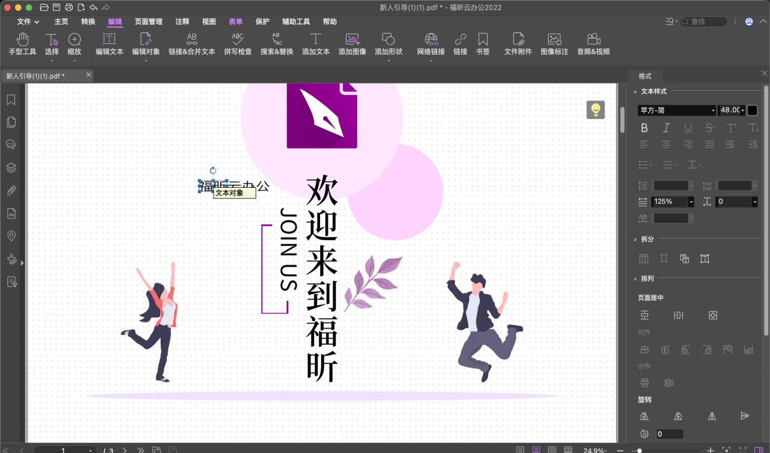Image resolution: width=770 pixels, height=453 pixels.
Task: Open the 音频&视频 tool
Action: (593, 45)
